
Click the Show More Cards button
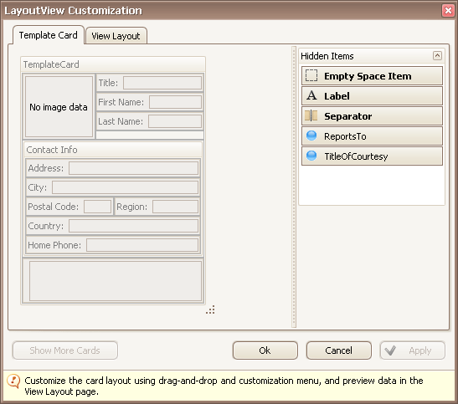(x=65, y=350)
